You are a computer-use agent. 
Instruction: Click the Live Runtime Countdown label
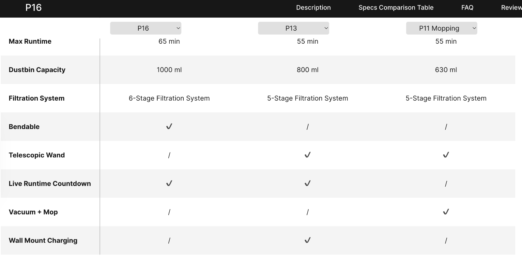pyautogui.click(x=50, y=183)
